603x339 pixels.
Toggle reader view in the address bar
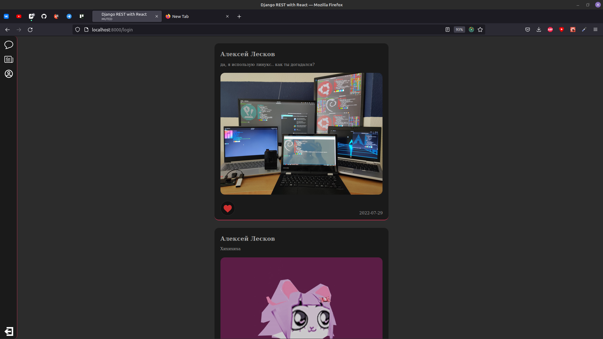(448, 30)
